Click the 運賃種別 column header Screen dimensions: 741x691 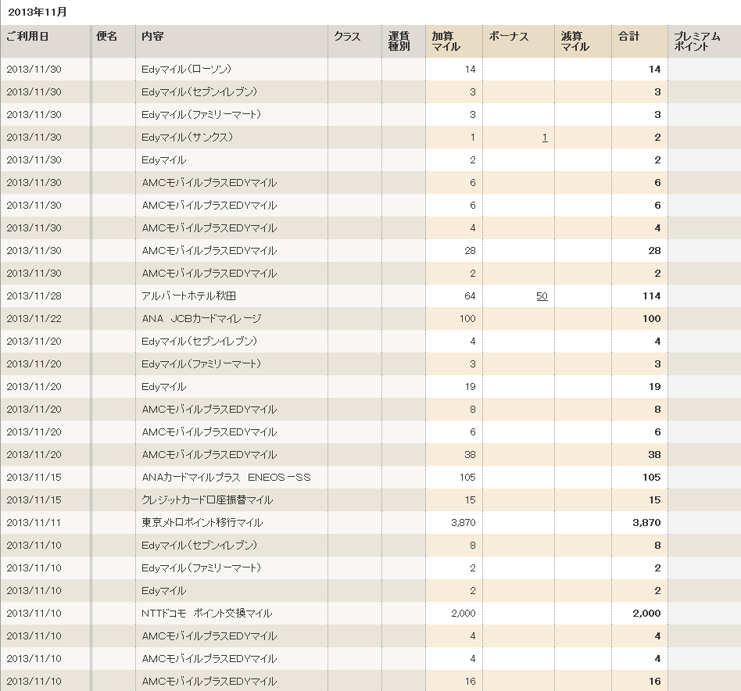(x=399, y=41)
